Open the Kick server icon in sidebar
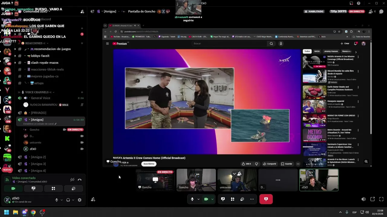The image size is (387, 217). click(x=7, y=138)
